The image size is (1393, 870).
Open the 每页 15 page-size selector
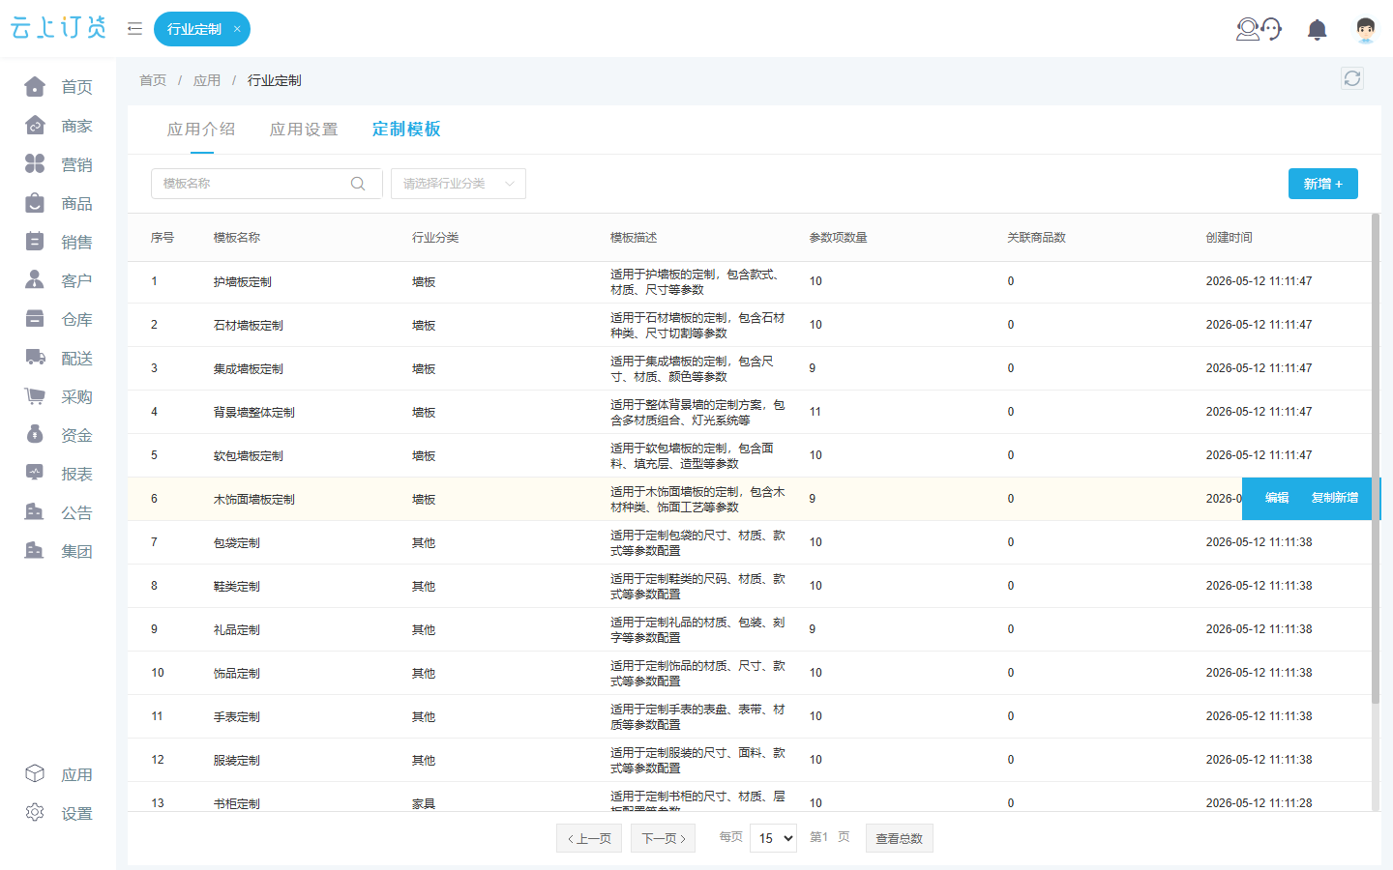tap(773, 838)
